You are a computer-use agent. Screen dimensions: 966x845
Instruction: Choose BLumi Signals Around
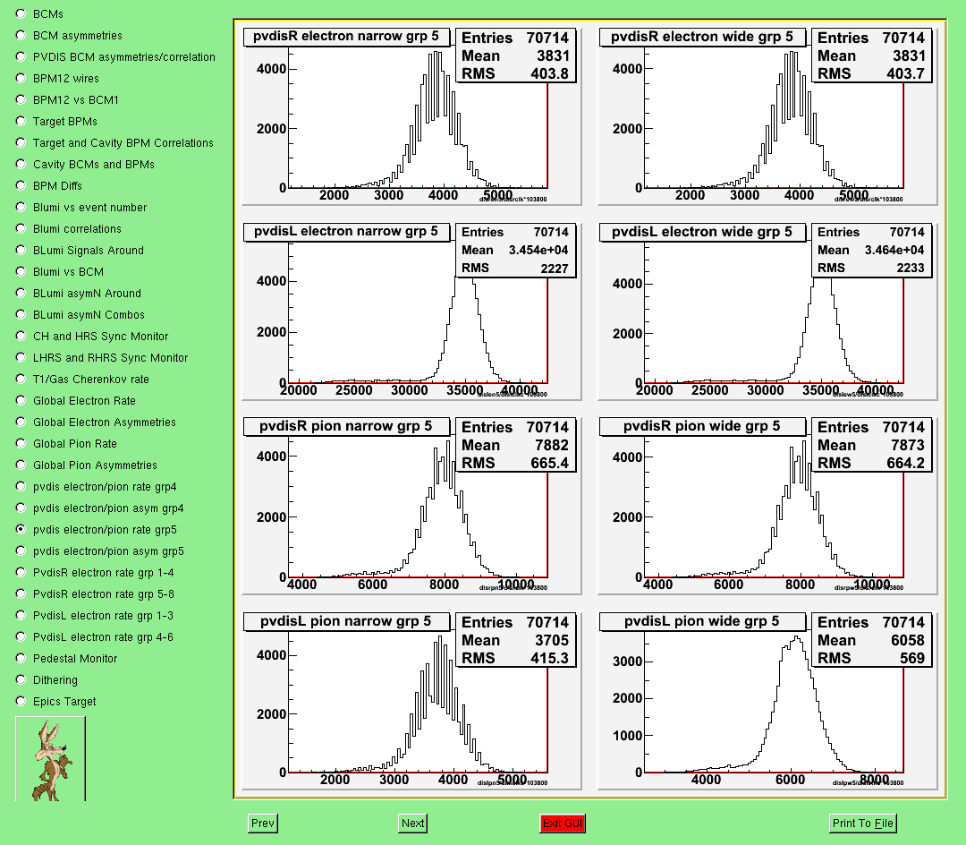21,251
